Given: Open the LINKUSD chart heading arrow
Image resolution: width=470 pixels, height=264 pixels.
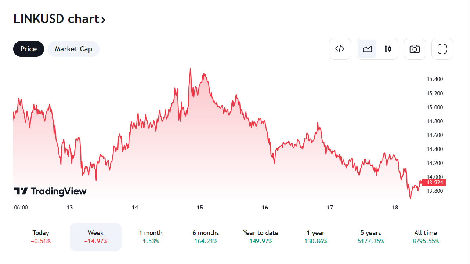Looking at the screenshot, I should pos(103,19).
